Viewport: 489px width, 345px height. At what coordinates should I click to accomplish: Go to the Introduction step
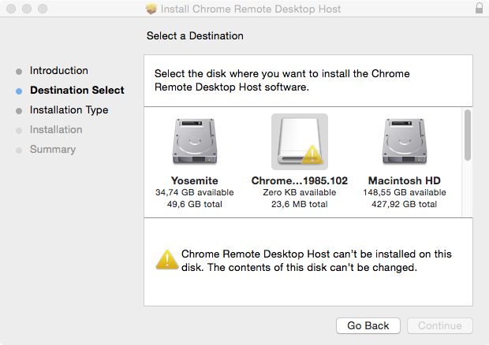[59, 71]
